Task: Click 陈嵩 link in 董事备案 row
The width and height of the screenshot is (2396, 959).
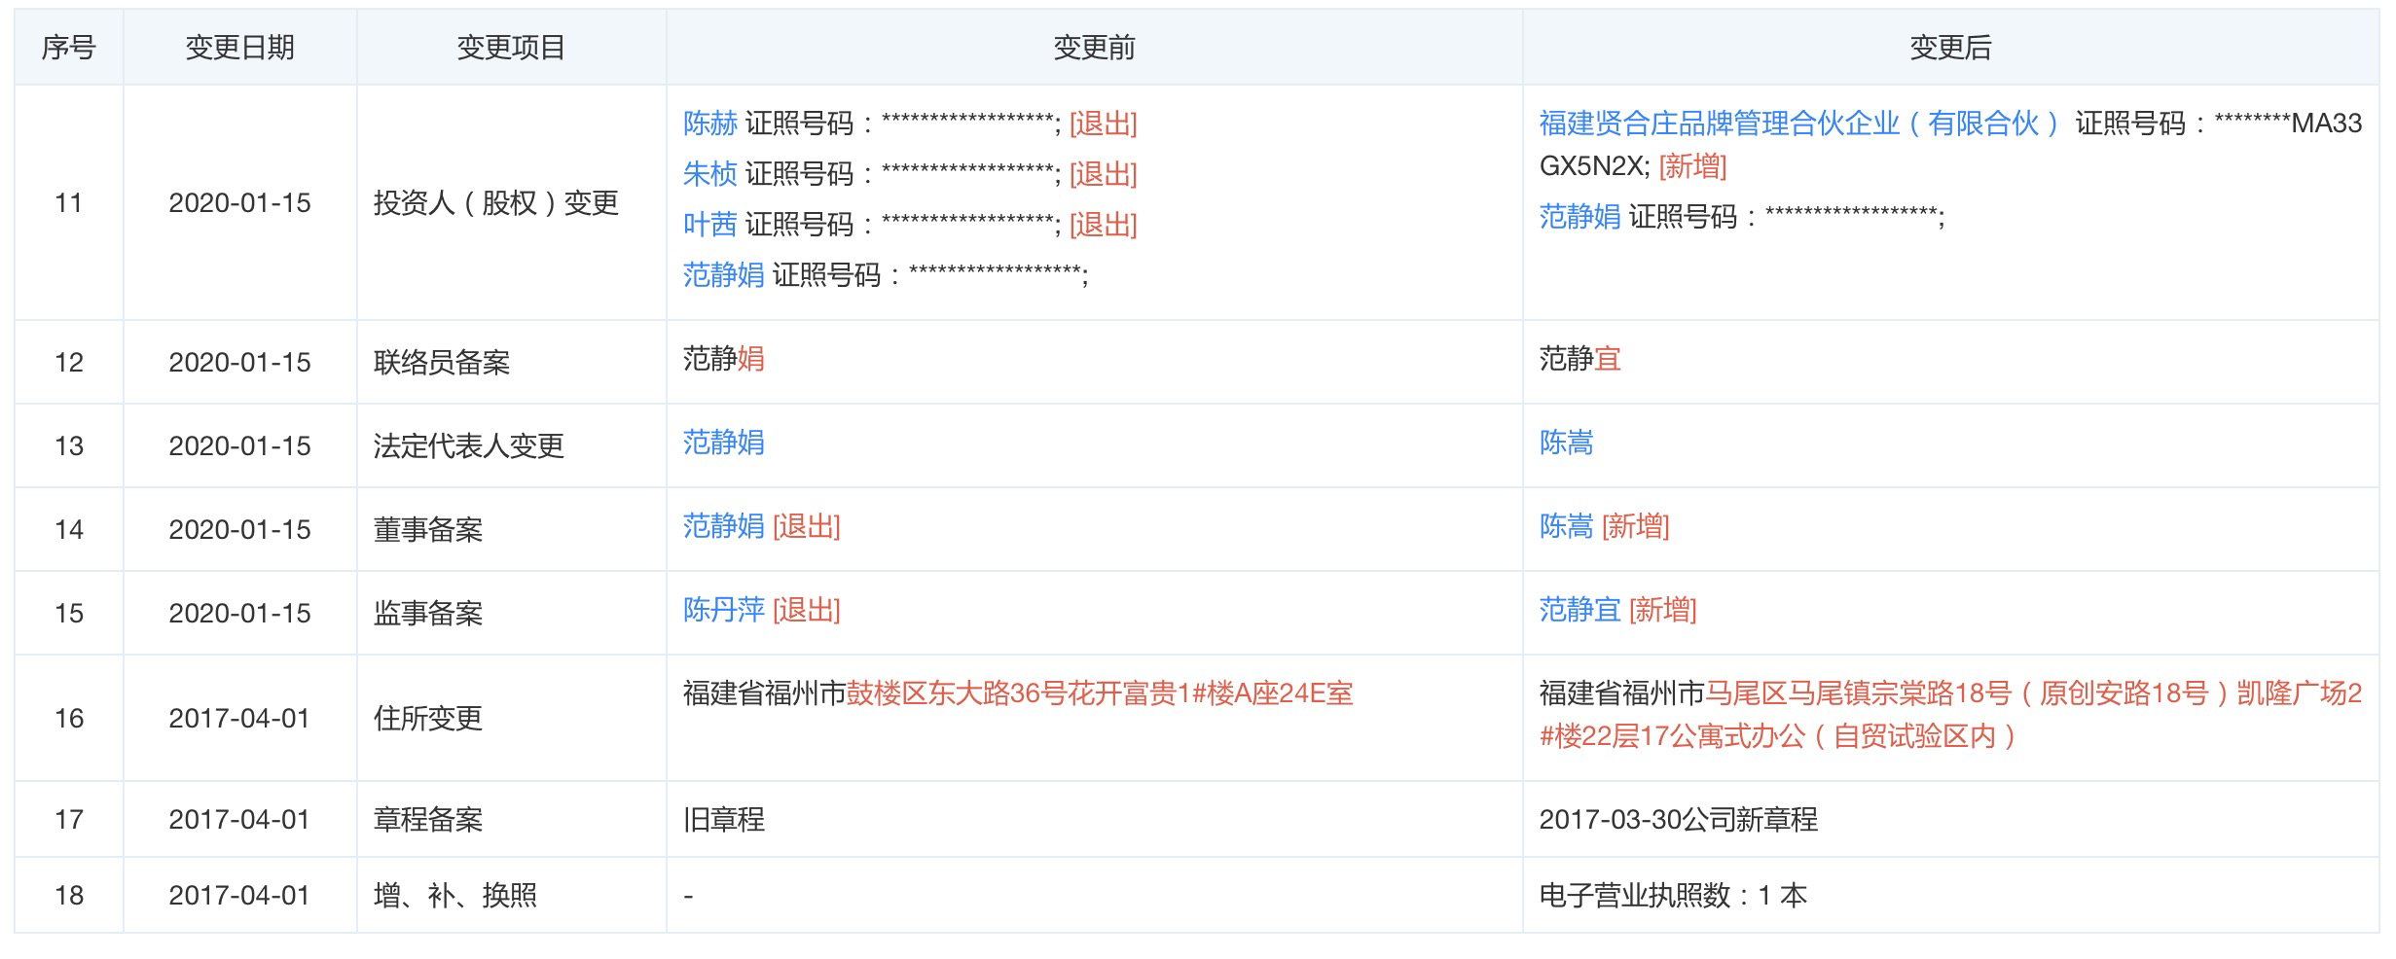Action: coord(1566,526)
